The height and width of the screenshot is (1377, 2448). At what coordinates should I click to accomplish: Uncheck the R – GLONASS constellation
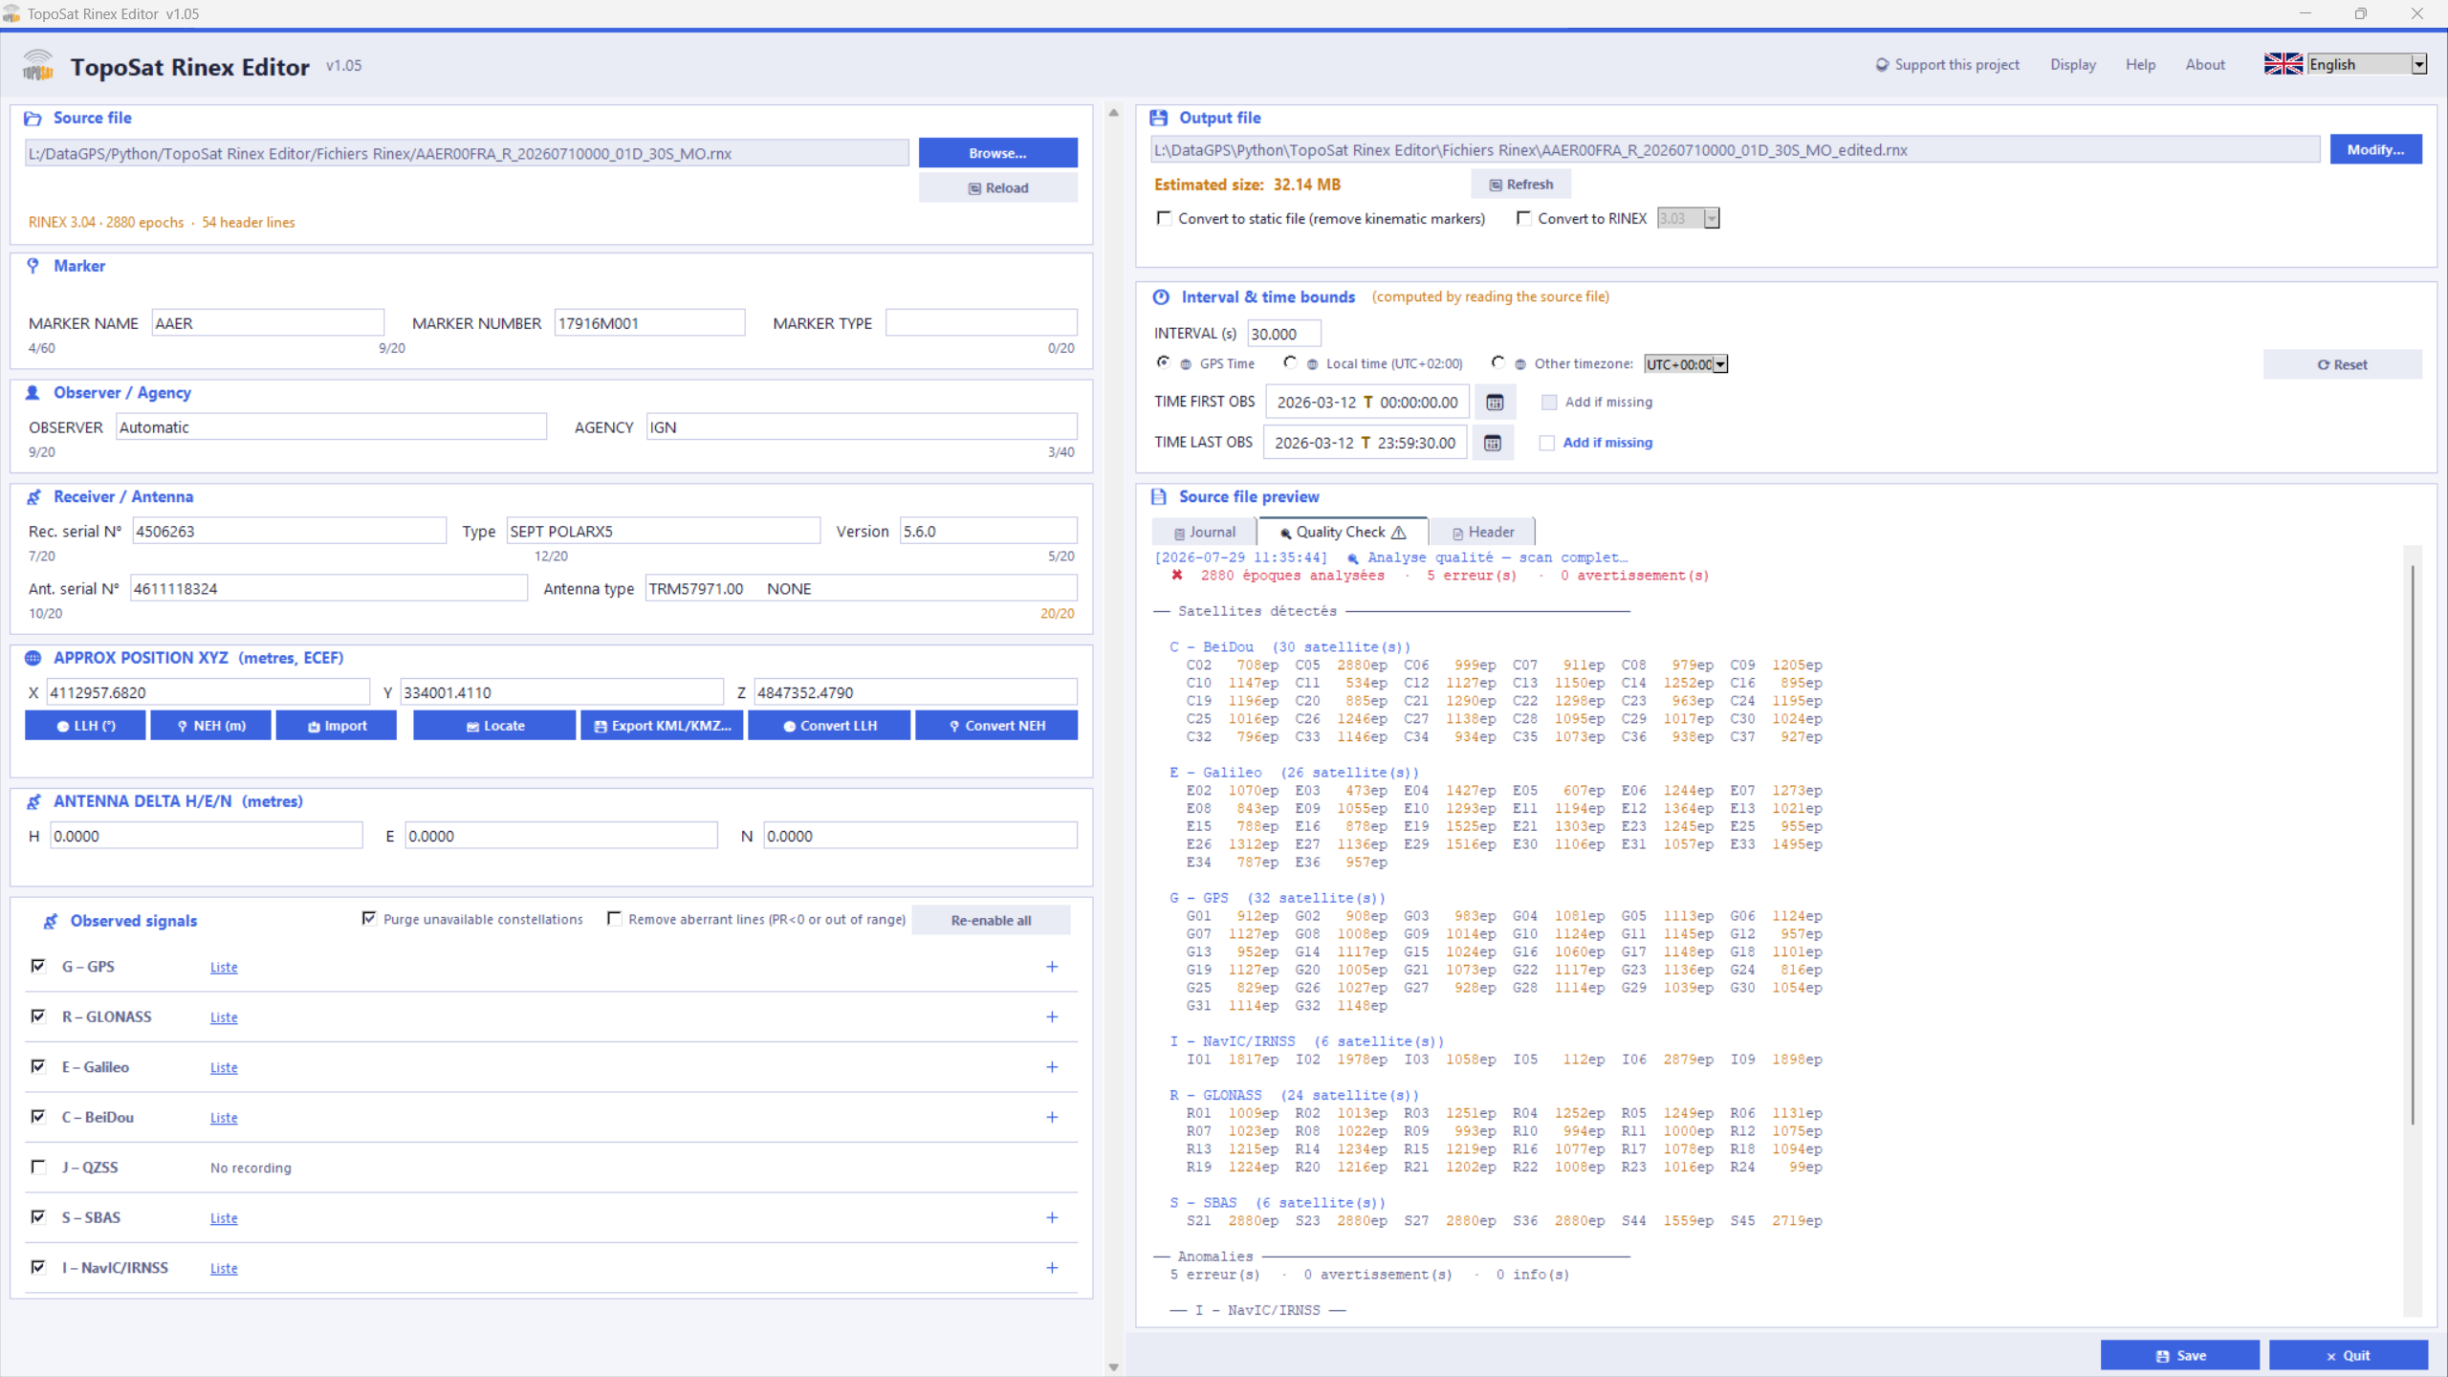click(x=38, y=1016)
